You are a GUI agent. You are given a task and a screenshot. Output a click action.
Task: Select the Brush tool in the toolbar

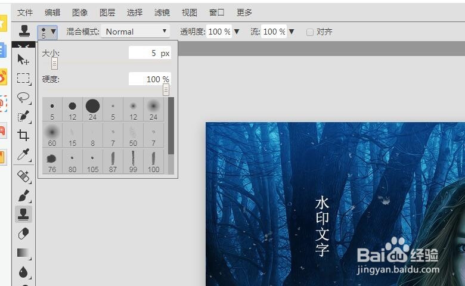23,196
